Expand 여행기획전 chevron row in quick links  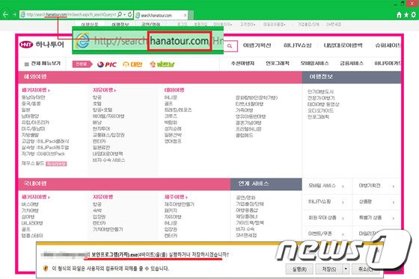[x=376, y=186]
